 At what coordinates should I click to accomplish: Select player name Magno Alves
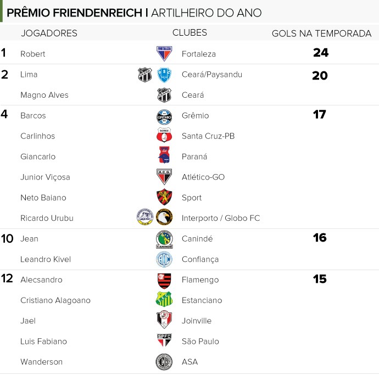pos(44,95)
